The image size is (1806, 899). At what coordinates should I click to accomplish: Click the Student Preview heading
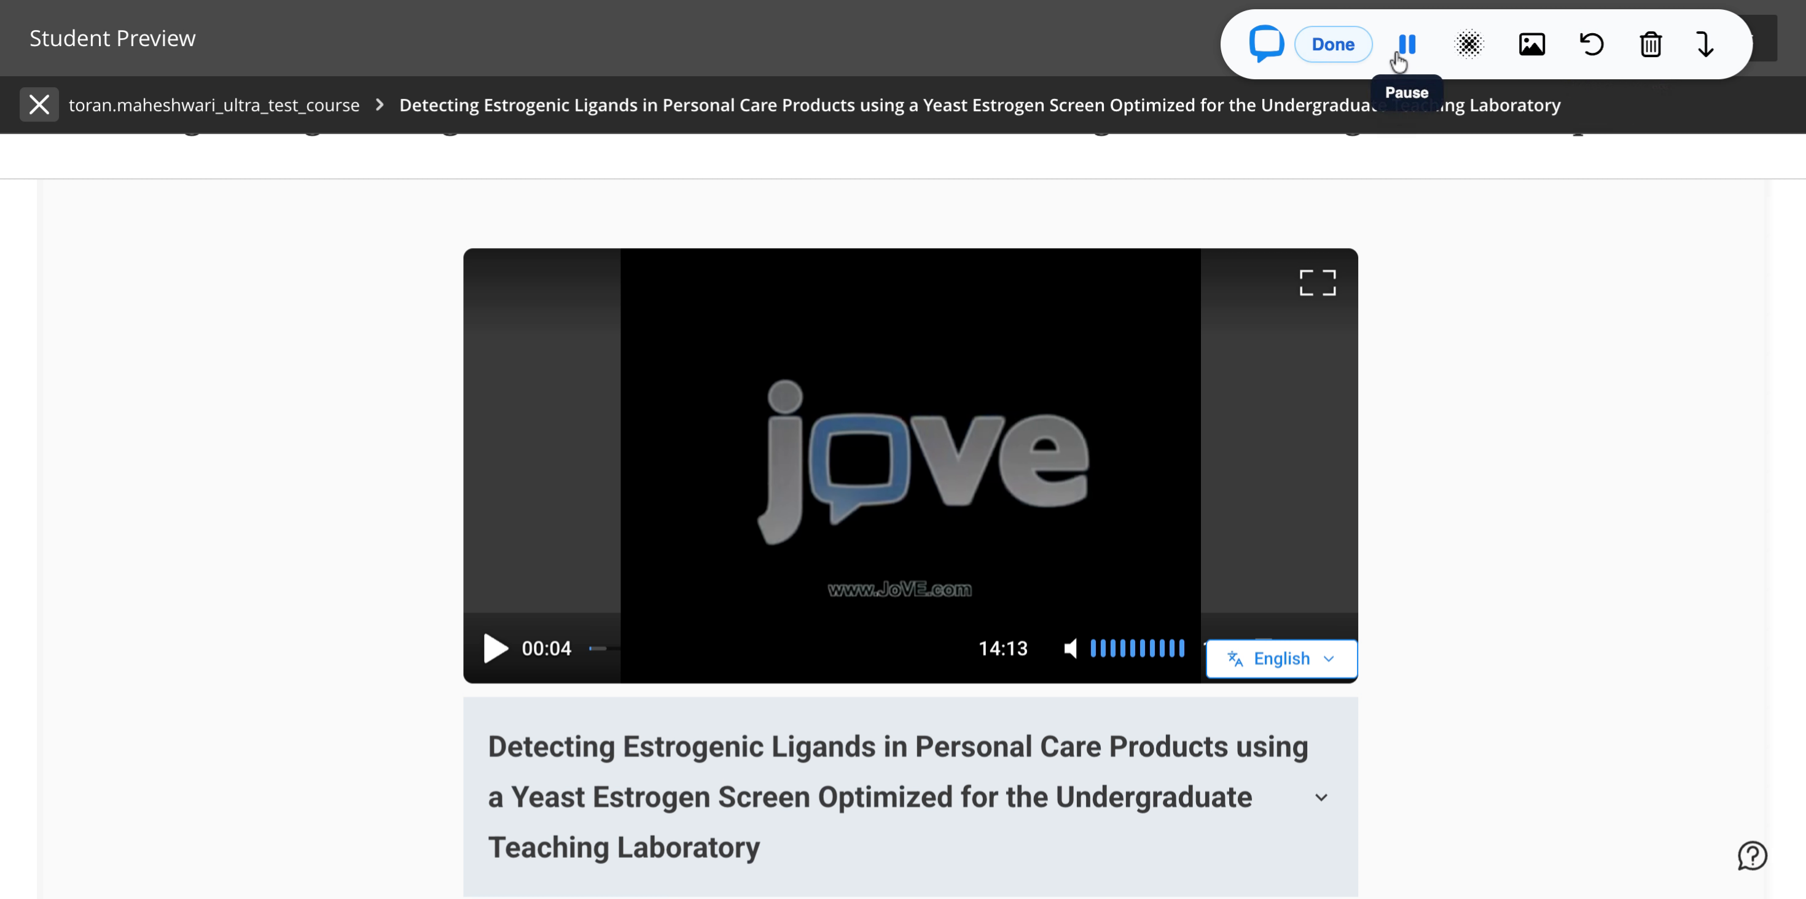click(x=112, y=38)
